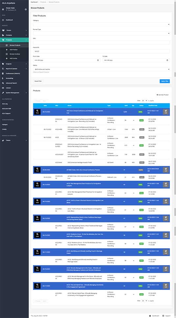
Task: Open the From Date calendar picker icon
Action: (98, 60)
